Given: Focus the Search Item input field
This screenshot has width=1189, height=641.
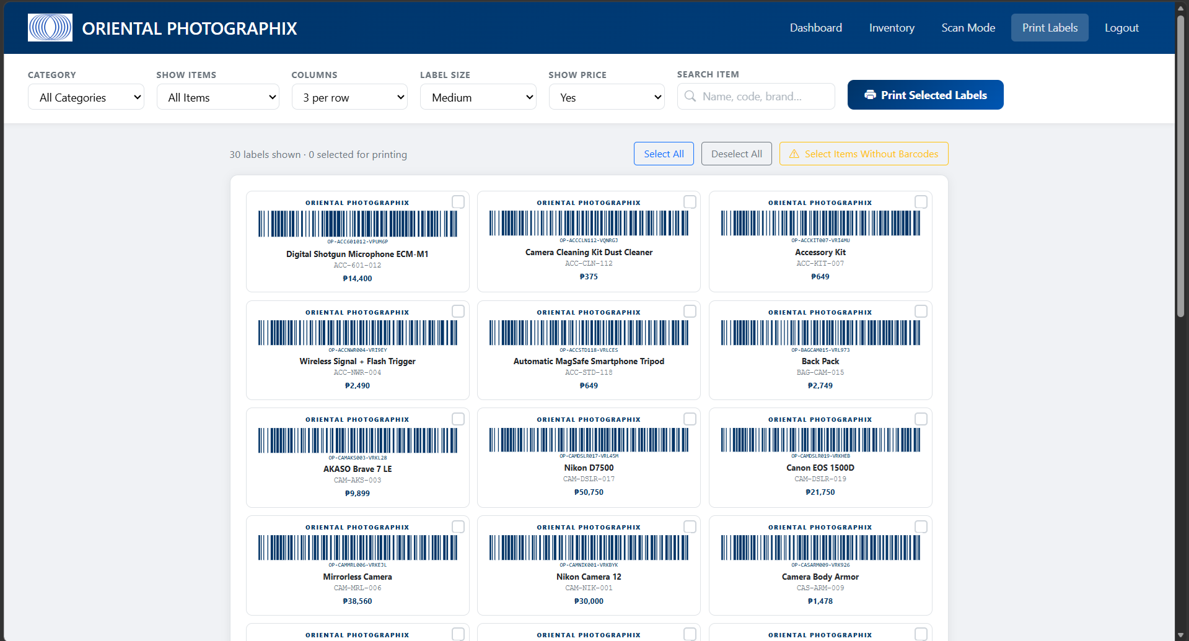Looking at the screenshot, I should coord(756,97).
